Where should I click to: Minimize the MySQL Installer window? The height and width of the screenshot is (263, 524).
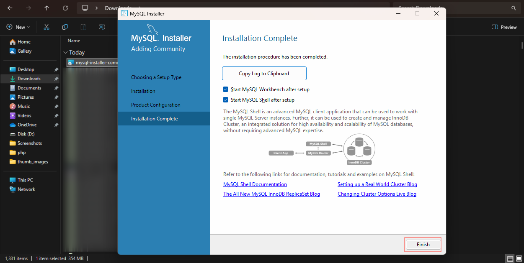click(x=398, y=13)
